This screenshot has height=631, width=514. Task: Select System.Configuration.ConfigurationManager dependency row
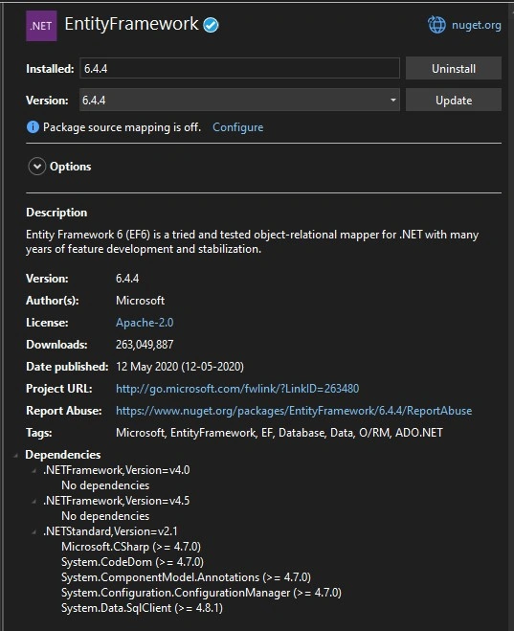pyautogui.click(x=201, y=593)
